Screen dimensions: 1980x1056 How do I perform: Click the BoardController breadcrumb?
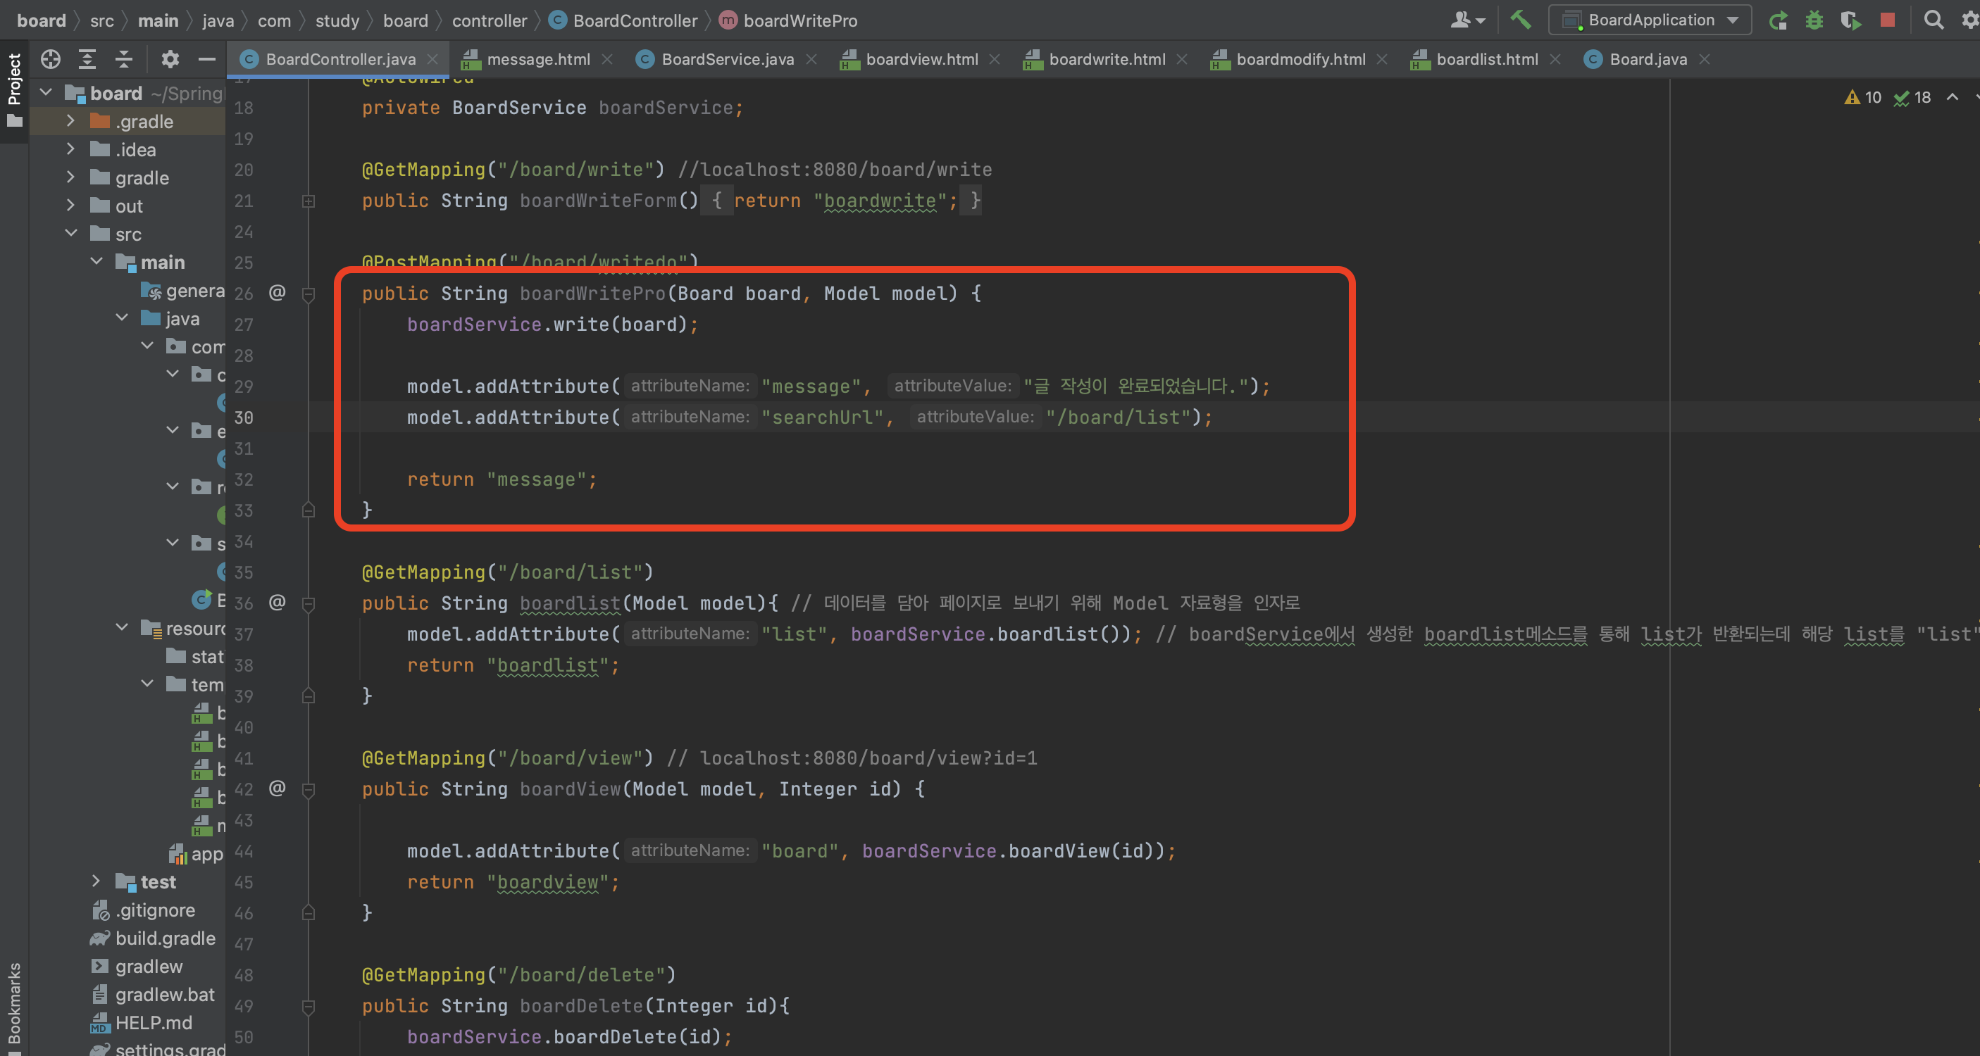click(634, 20)
